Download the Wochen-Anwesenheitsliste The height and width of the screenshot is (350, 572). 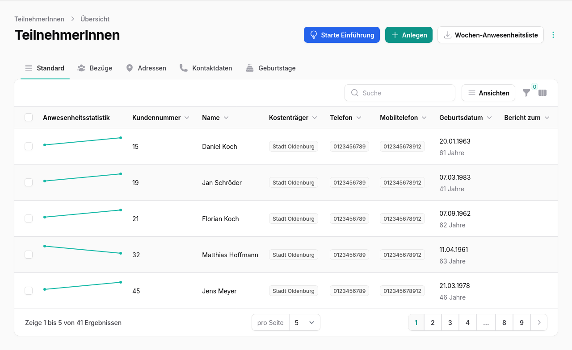491,35
